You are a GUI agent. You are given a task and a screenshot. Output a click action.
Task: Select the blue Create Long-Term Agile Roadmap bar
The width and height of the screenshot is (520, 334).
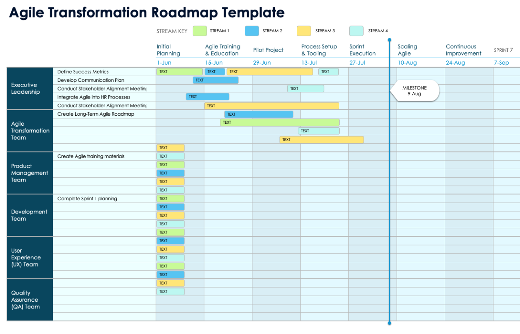[x=258, y=114]
